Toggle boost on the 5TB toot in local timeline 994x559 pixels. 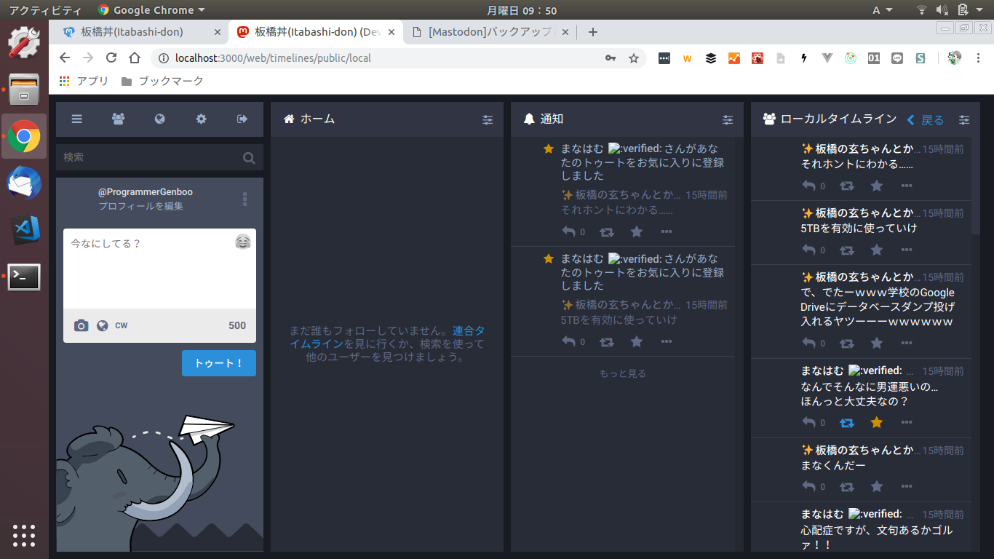(847, 250)
